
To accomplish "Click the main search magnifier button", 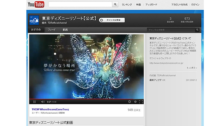I will pos(115,4).
